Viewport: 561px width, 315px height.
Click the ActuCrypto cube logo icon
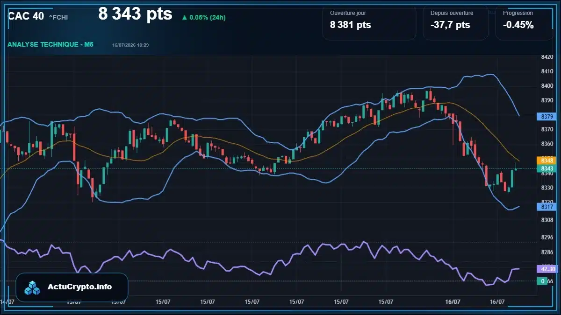click(32, 287)
